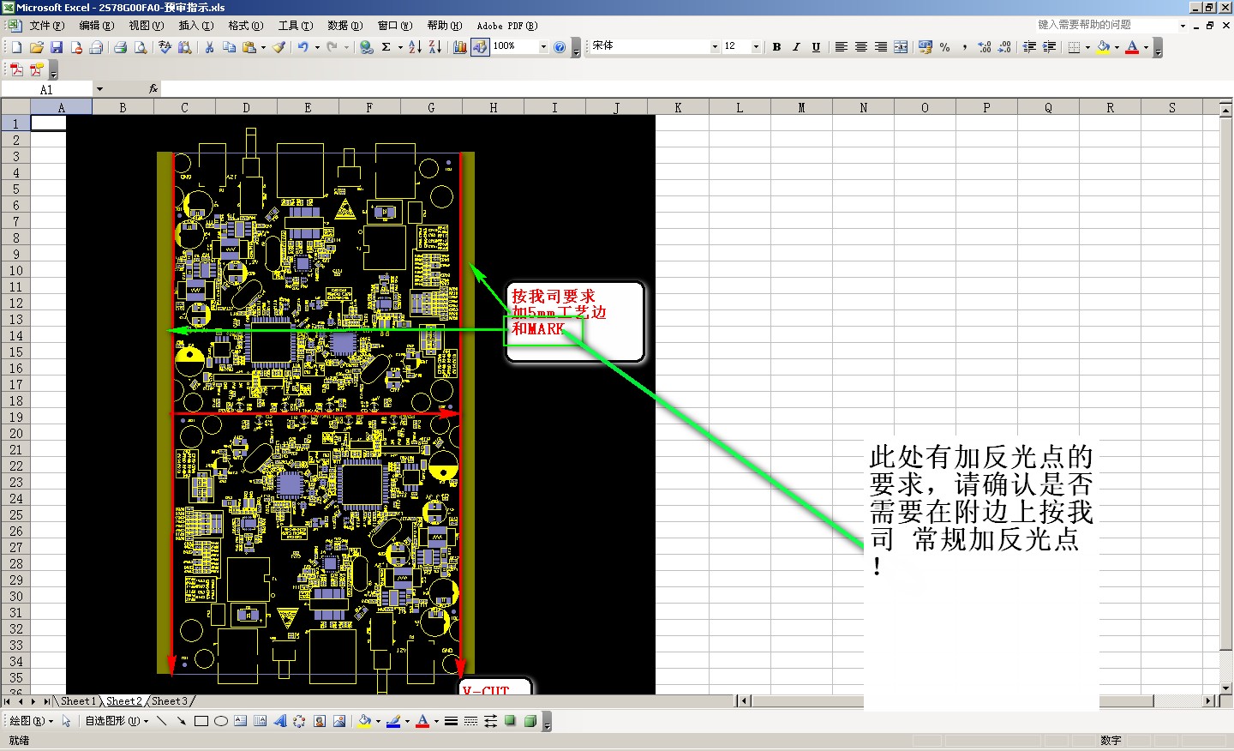The width and height of the screenshot is (1234, 751).
Task: Pick drawing line color brush
Action: tap(393, 721)
